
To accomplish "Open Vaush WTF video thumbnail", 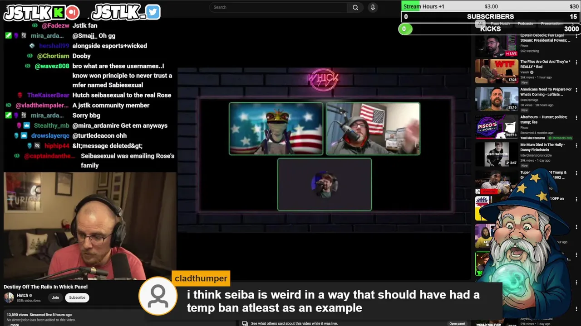I will 497,71.
